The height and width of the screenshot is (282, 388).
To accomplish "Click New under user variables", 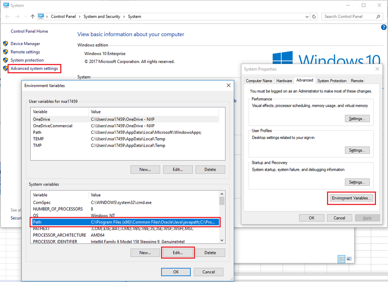I will tap(145, 170).
